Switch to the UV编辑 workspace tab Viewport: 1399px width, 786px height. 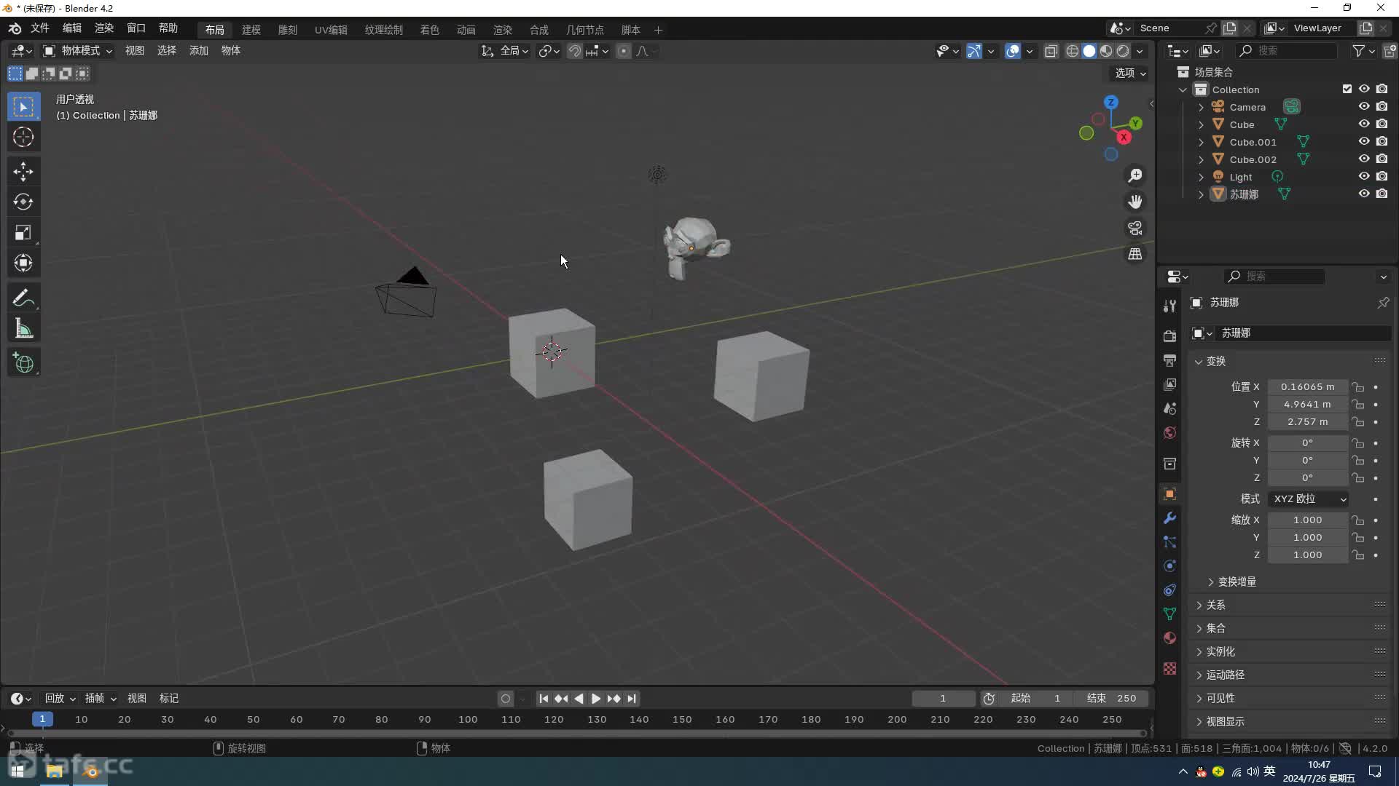(x=331, y=30)
